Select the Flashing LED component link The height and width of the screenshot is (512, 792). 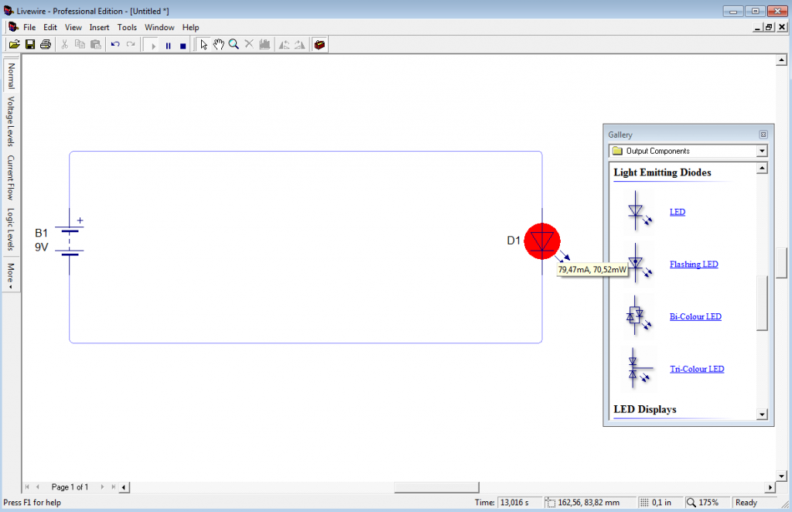click(693, 264)
